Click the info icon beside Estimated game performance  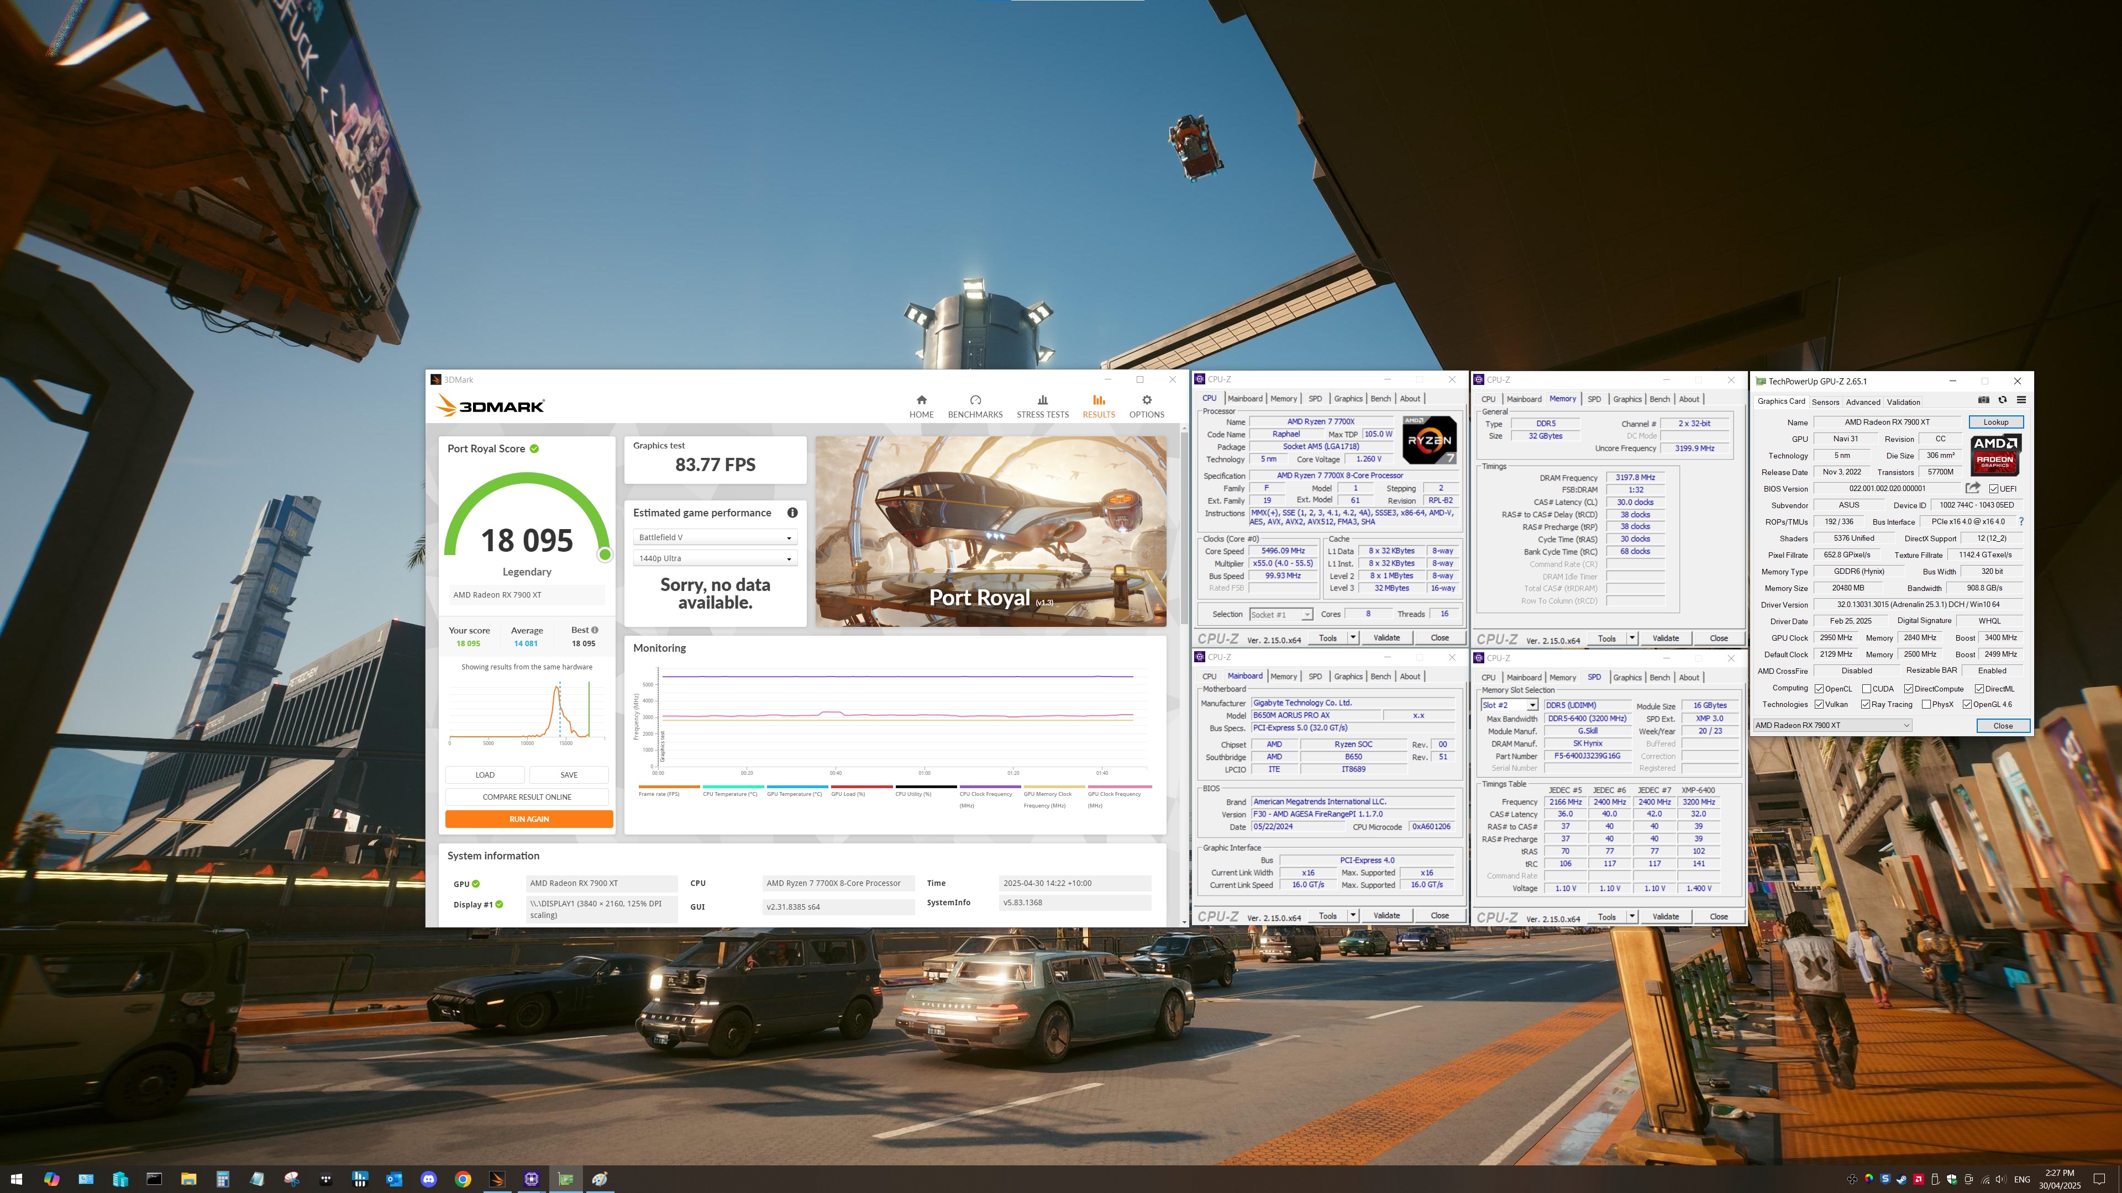pyautogui.click(x=792, y=513)
